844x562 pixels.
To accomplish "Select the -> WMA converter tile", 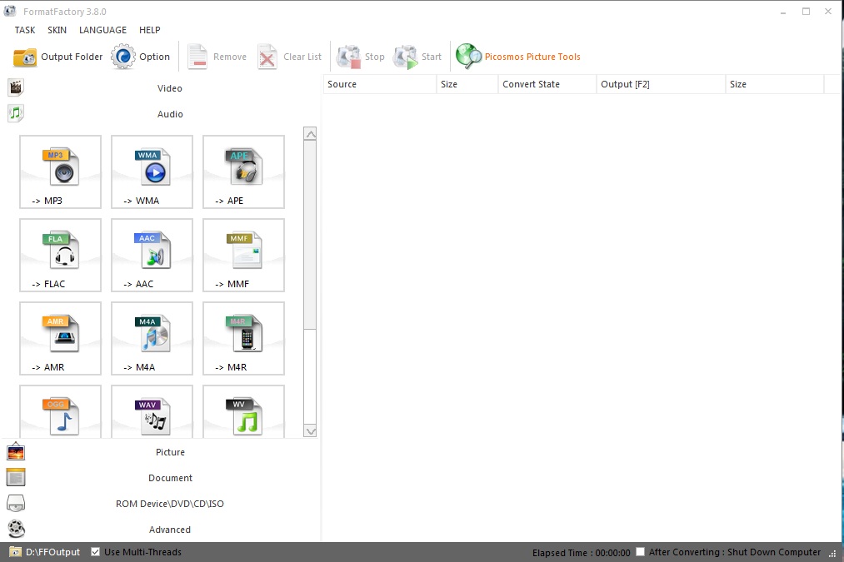I will [152, 172].
